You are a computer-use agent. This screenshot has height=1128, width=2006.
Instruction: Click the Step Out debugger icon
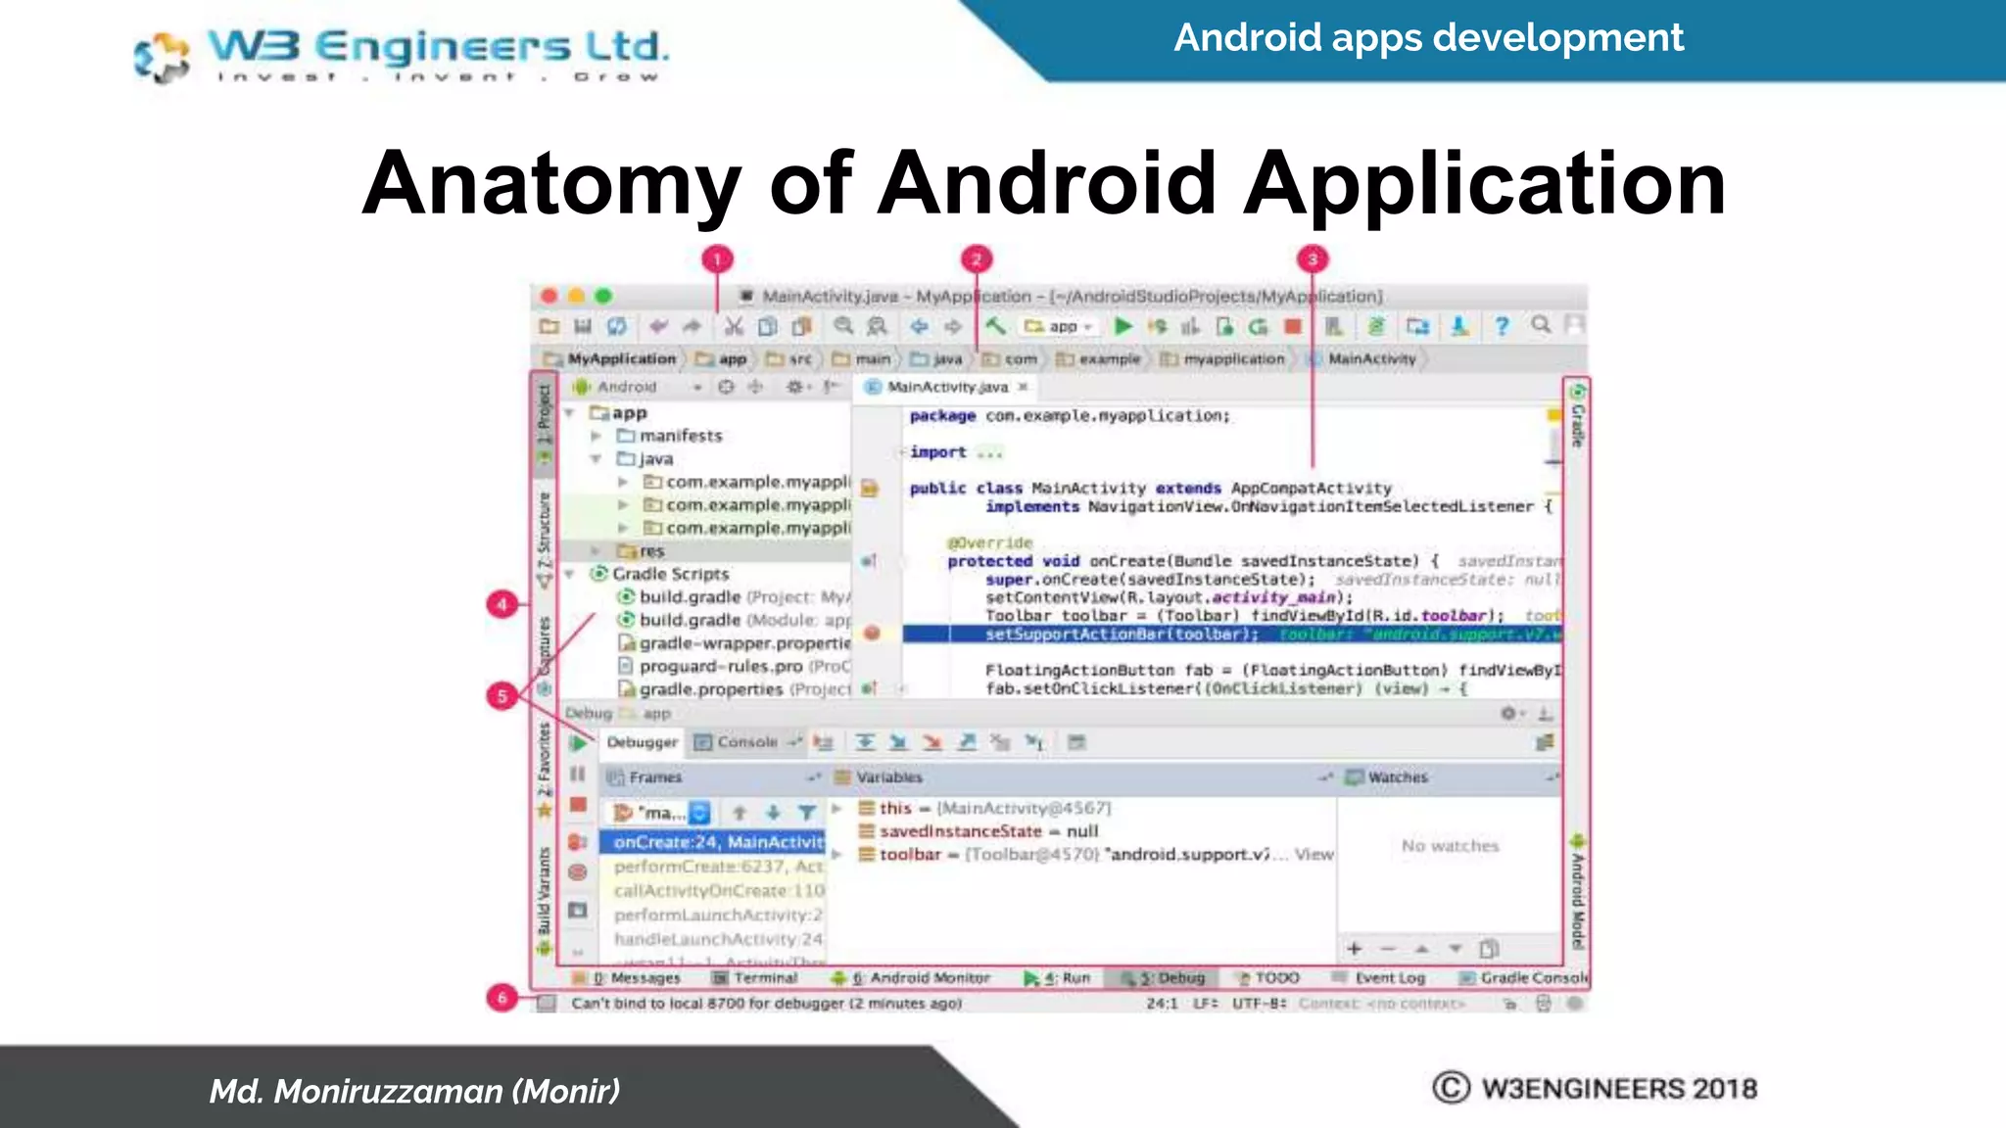[967, 742]
